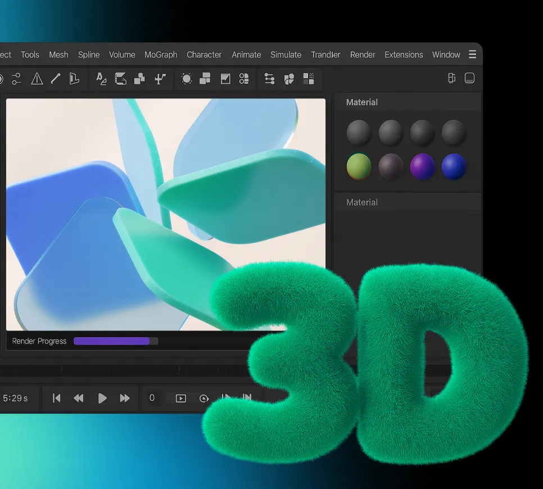Image resolution: width=543 pixels, height=489 pixels.
Task: Open the Extensions menu
Action: 404,55
